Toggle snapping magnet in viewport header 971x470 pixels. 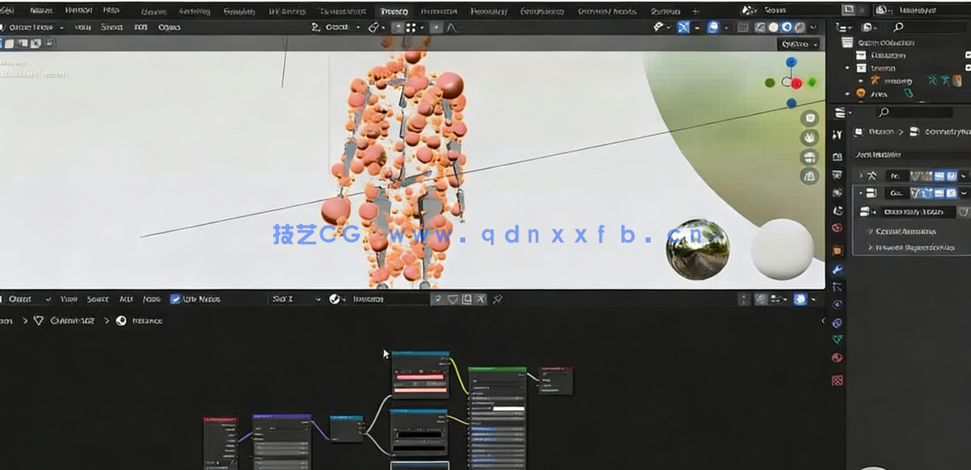click(398, 27)
